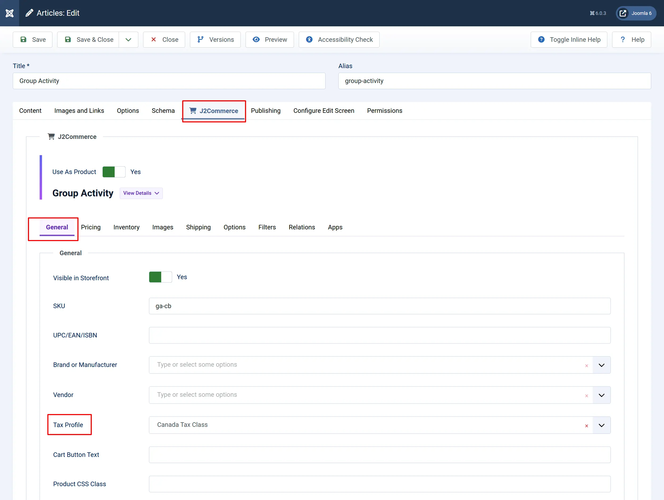Image resolution: width=664 pixels, height=500 pixels.
Task: Click Save & Close
Action: click(88, 40)
